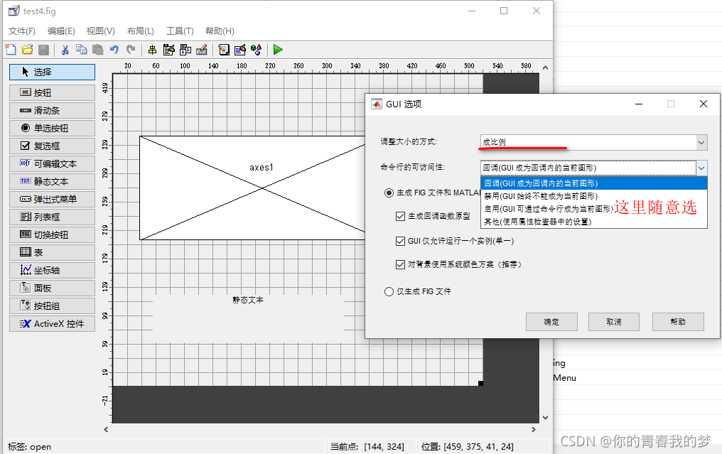
Task: Click the 确定 button
Action: click(551, 322)
